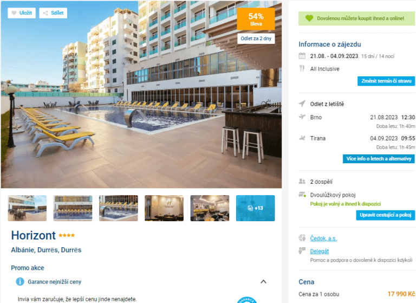Open the Delegát link

[320, 251]
